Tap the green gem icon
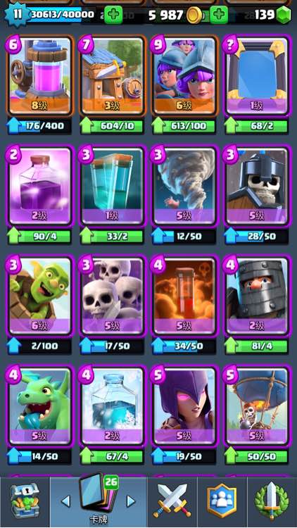The image size is (297, 528). tap(284, 15)
